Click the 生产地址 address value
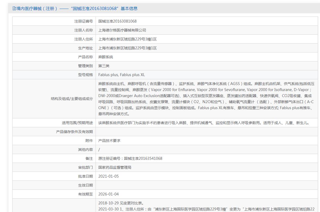The width and height of the screenshot is (320, 212). point(127,48)
